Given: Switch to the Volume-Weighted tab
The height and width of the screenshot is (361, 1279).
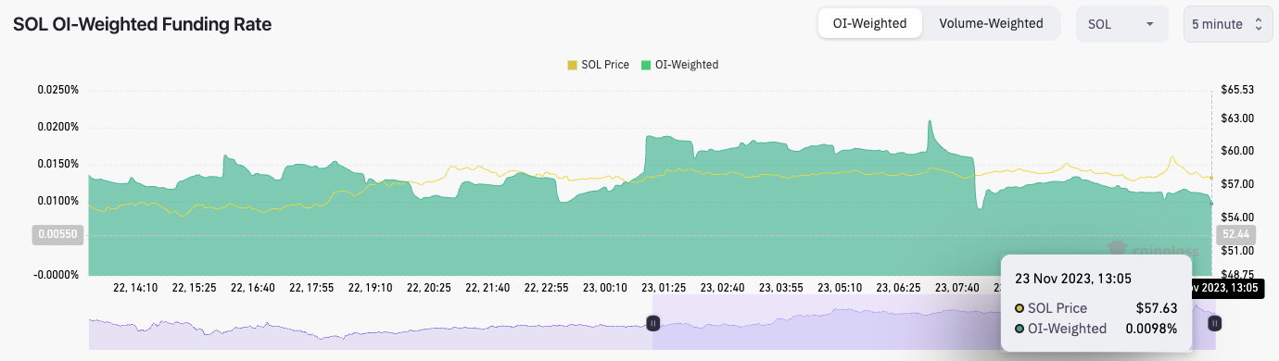Looking at the screenshot, I should [991, 23].
